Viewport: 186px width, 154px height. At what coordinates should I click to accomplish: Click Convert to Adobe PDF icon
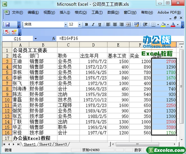[7, 32]
